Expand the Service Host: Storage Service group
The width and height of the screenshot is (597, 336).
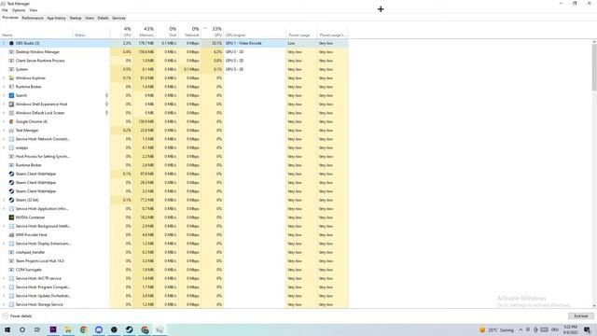4,304
